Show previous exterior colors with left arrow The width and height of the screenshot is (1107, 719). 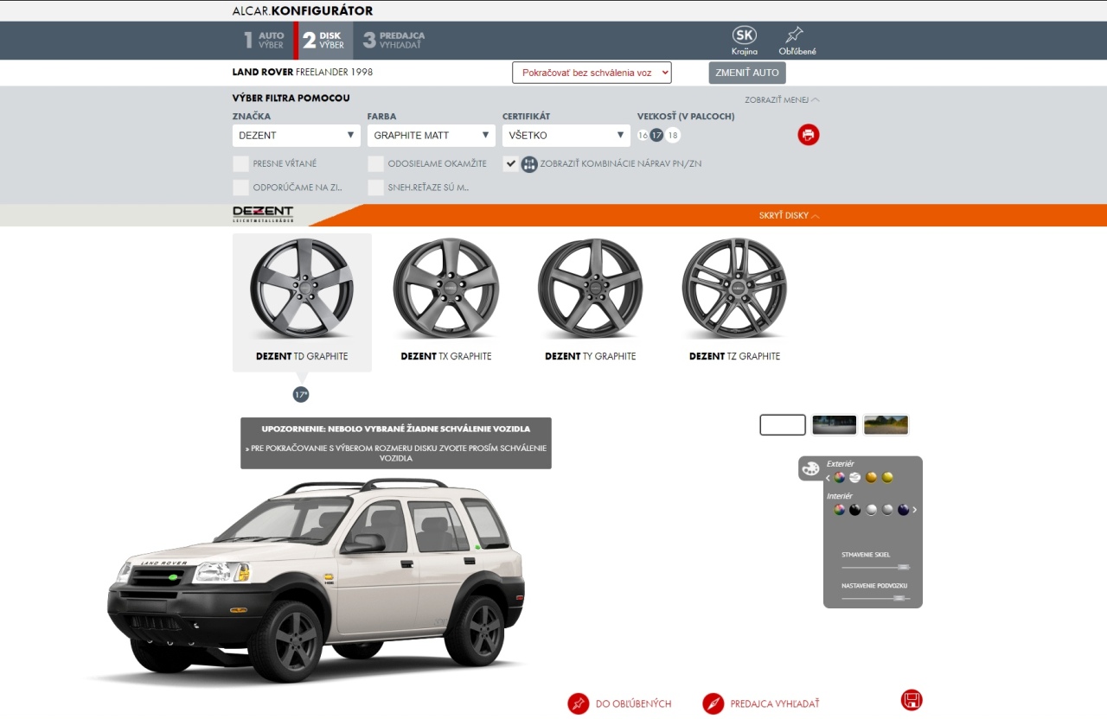pos(828,478)
